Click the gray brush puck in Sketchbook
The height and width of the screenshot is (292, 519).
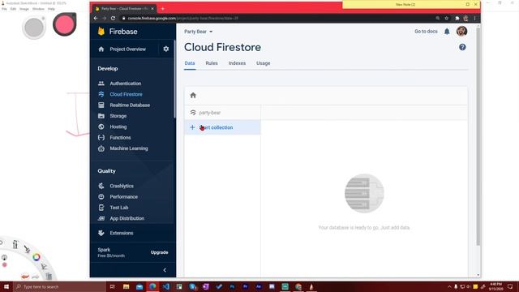tap(34, 28)
